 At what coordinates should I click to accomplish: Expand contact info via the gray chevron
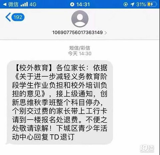pyautogui.click(x=106, y=33)
